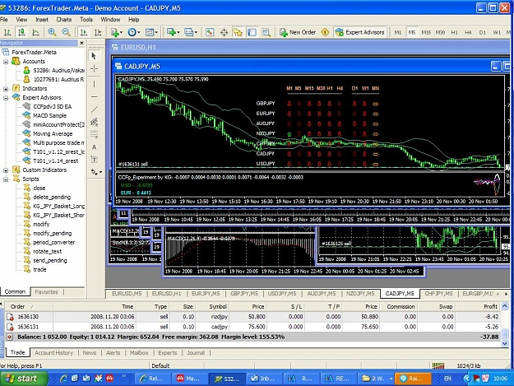Open the Charts menu
This screenshot has height=386, width=514.
pos(63,20)
